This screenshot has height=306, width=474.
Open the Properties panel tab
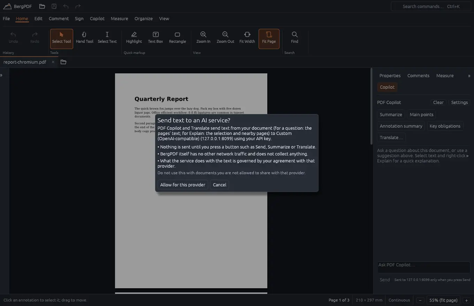(390, 75)
